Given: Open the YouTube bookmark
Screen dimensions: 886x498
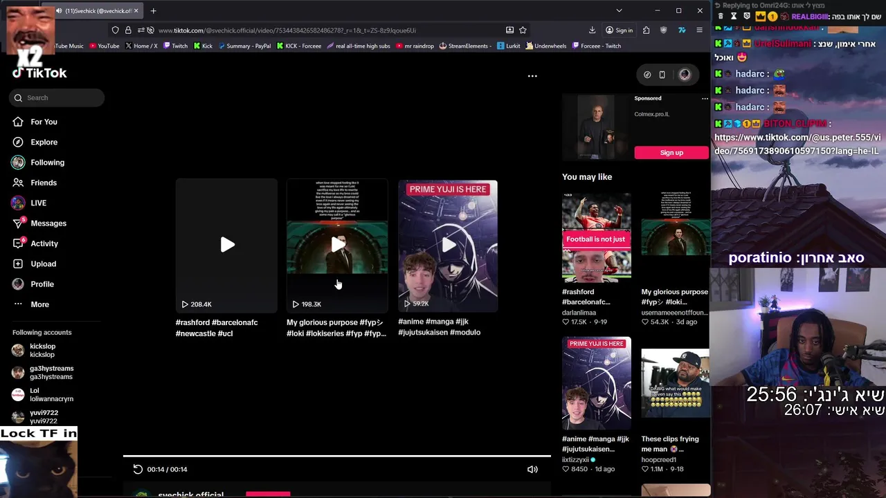Looking at the screenshot, I should click(103, 46).
